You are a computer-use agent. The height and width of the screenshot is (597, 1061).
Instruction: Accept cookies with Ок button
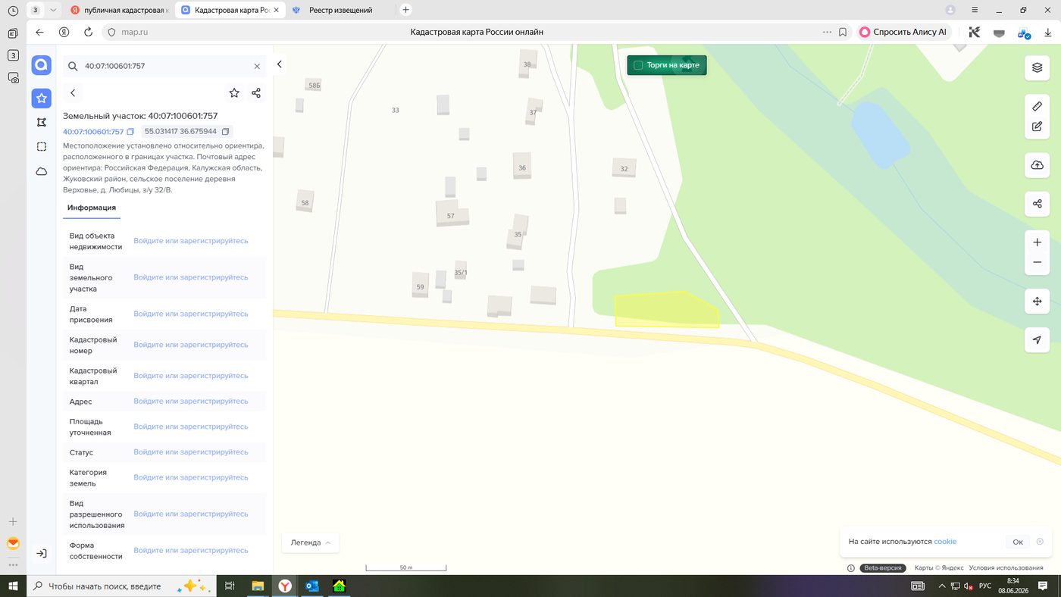(1018, 542)
